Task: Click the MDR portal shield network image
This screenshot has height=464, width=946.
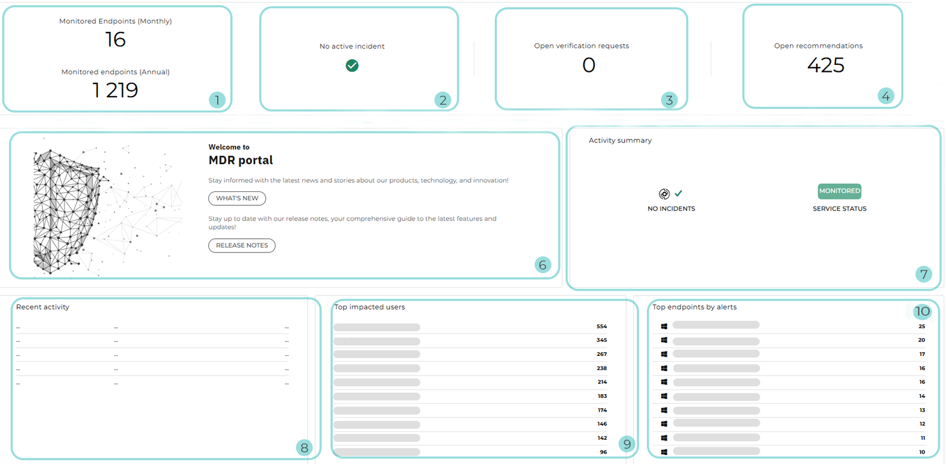Action: [x=102, y=205]
